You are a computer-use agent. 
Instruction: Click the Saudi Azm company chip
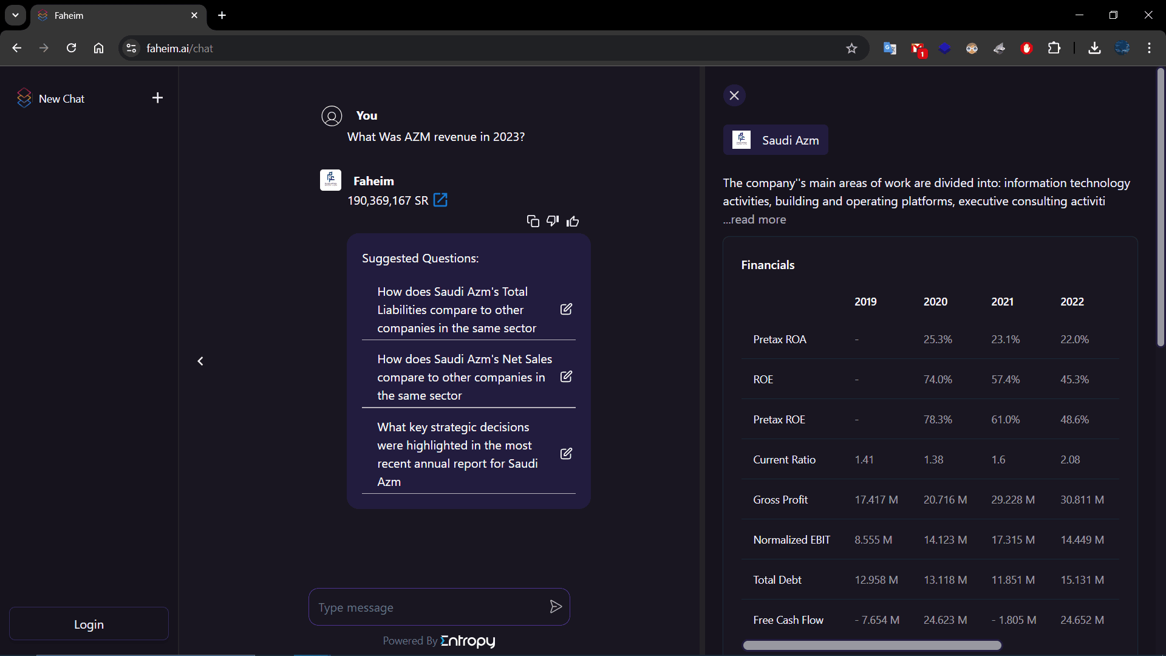(776, 140)
